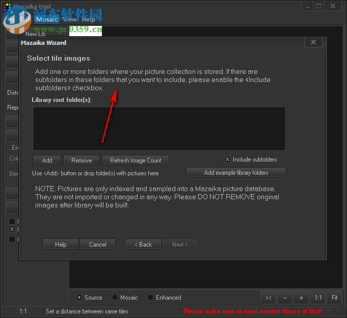The width and height of the screenshot is (347, 318).
Task: Click the Fit zoom button
Action: [334, 298]
